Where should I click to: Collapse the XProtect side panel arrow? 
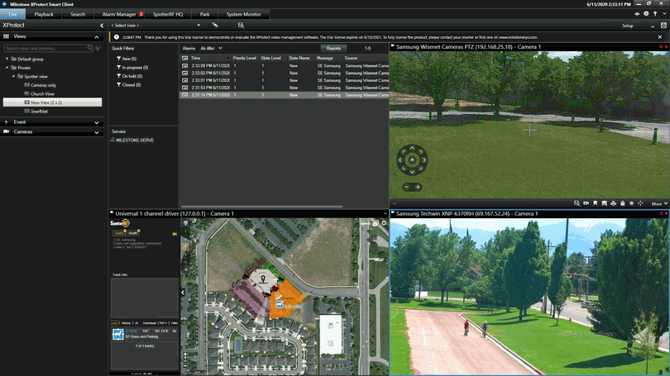click(x=102, y=26)
